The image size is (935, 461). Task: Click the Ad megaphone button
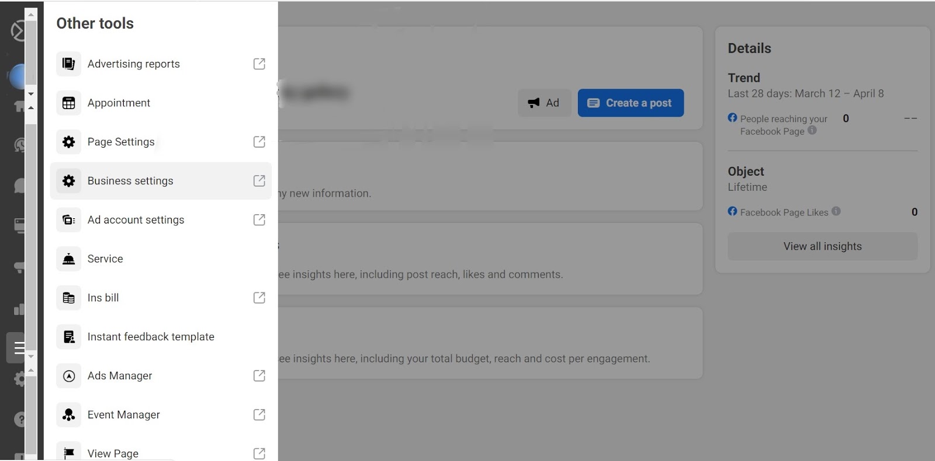click(544, 103)
